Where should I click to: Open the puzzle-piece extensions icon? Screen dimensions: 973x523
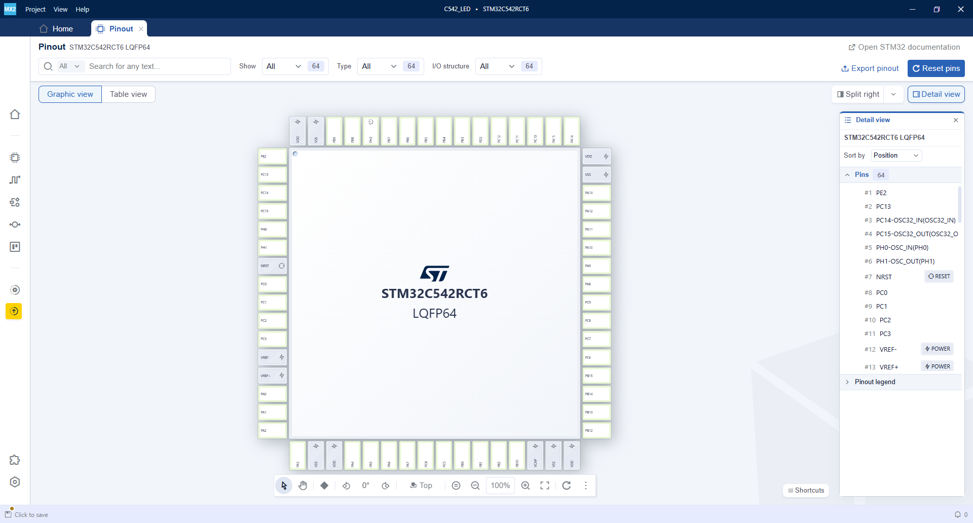tap(15, 460)
